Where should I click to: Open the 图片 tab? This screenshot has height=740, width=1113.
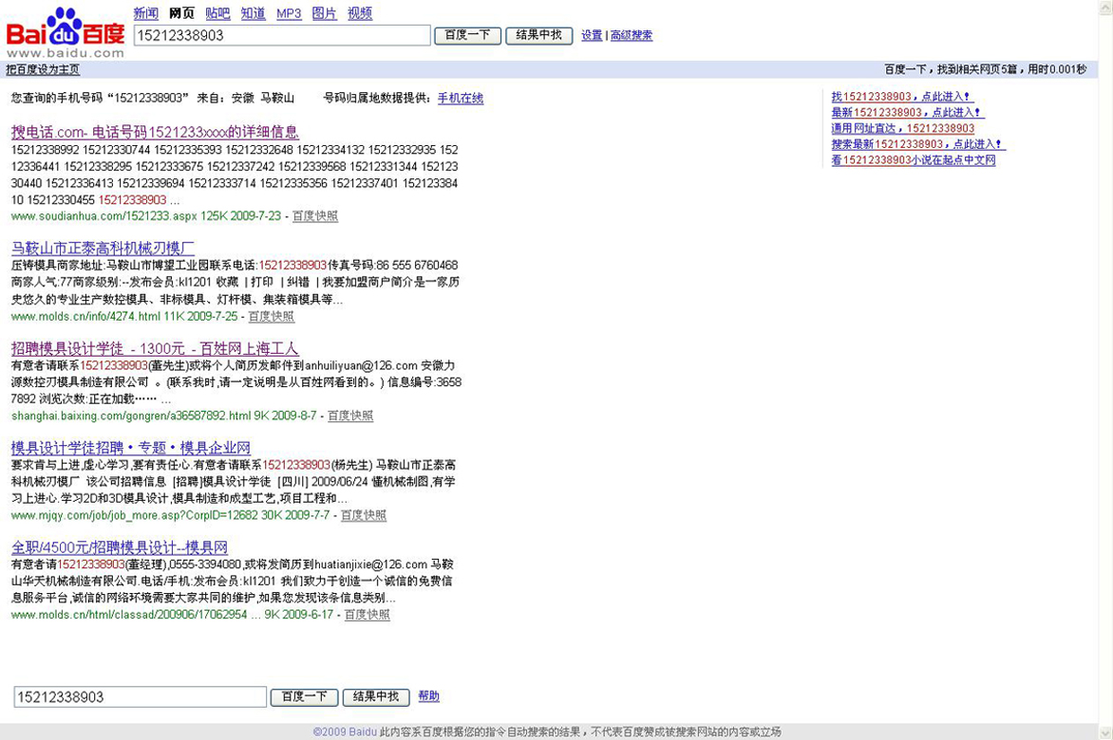pyautogui.click(x=325, y=12)
